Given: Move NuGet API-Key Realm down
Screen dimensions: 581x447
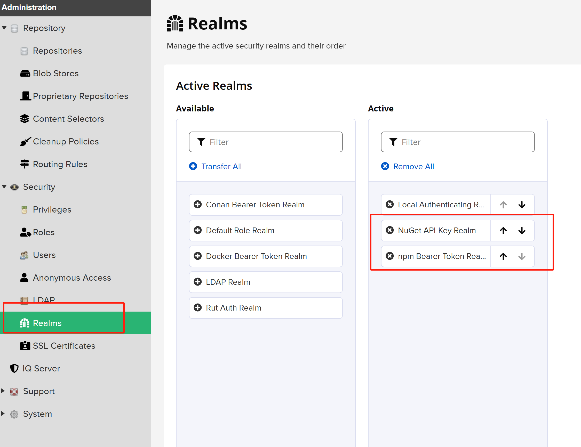Looking at the screenshot, I should point(522,231).
